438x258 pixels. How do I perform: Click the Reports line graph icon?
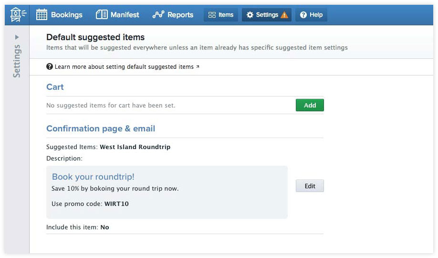[158, 15]
